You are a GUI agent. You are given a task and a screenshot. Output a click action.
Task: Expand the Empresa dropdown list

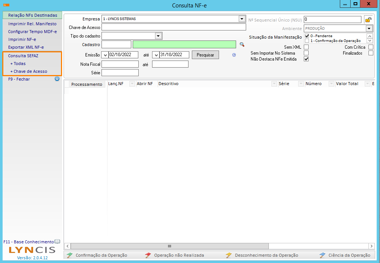point(242,19)
